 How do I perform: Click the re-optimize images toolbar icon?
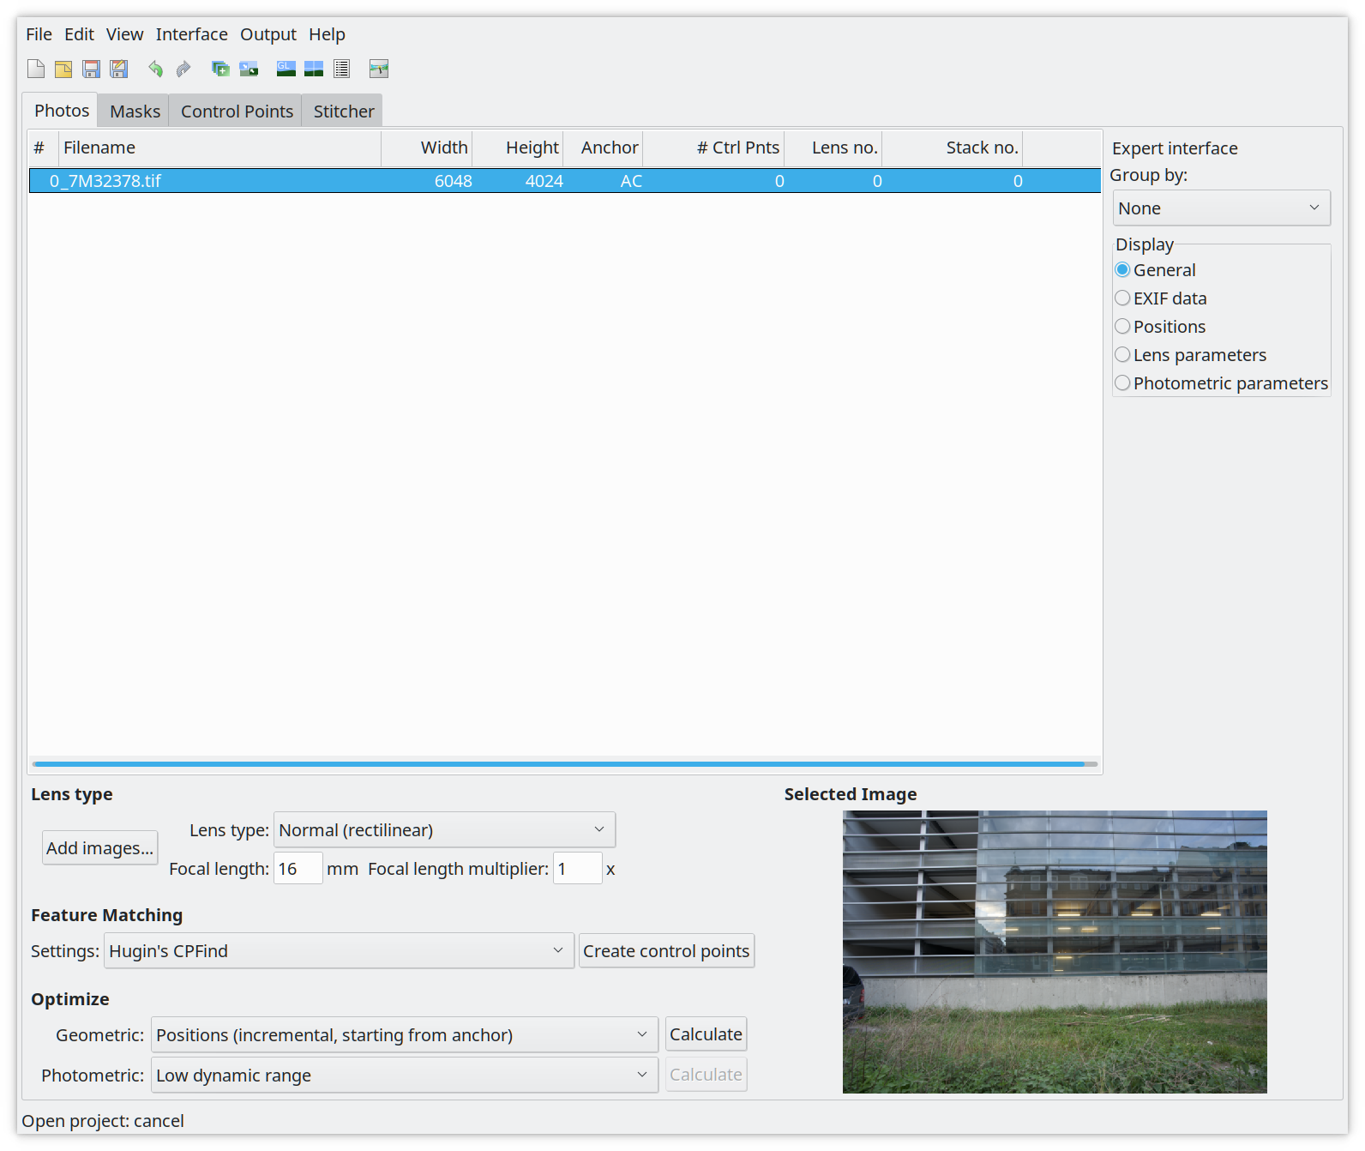[249, 69]
